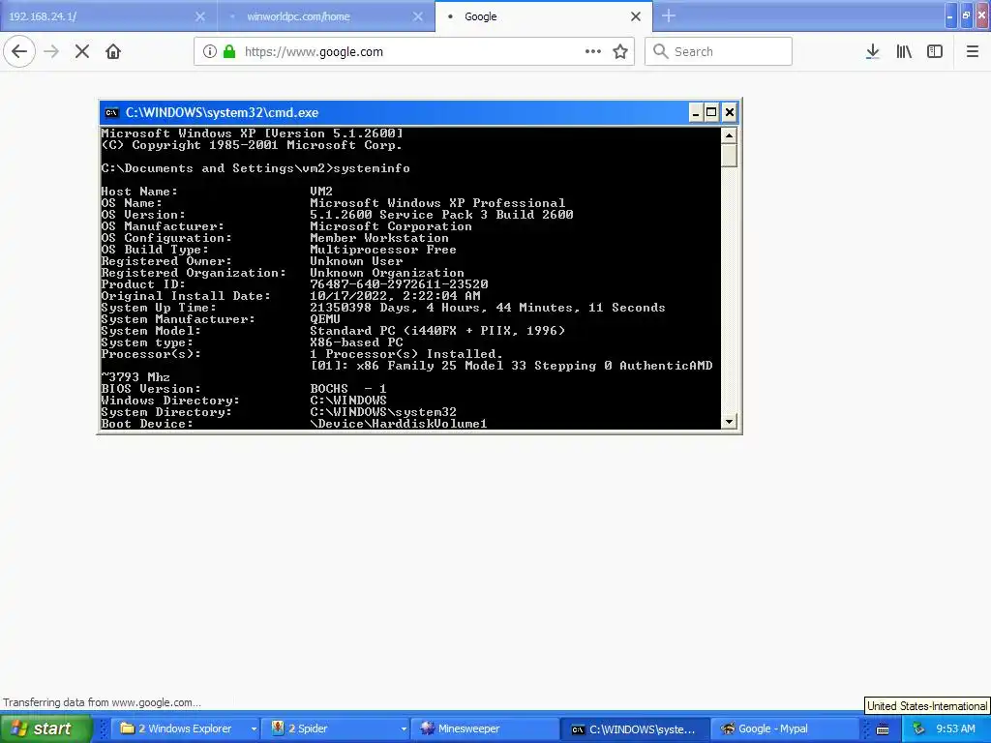Close the 192.168.24.1 tab
Screen dimensions: 991x743
click(x=199, y=16)
